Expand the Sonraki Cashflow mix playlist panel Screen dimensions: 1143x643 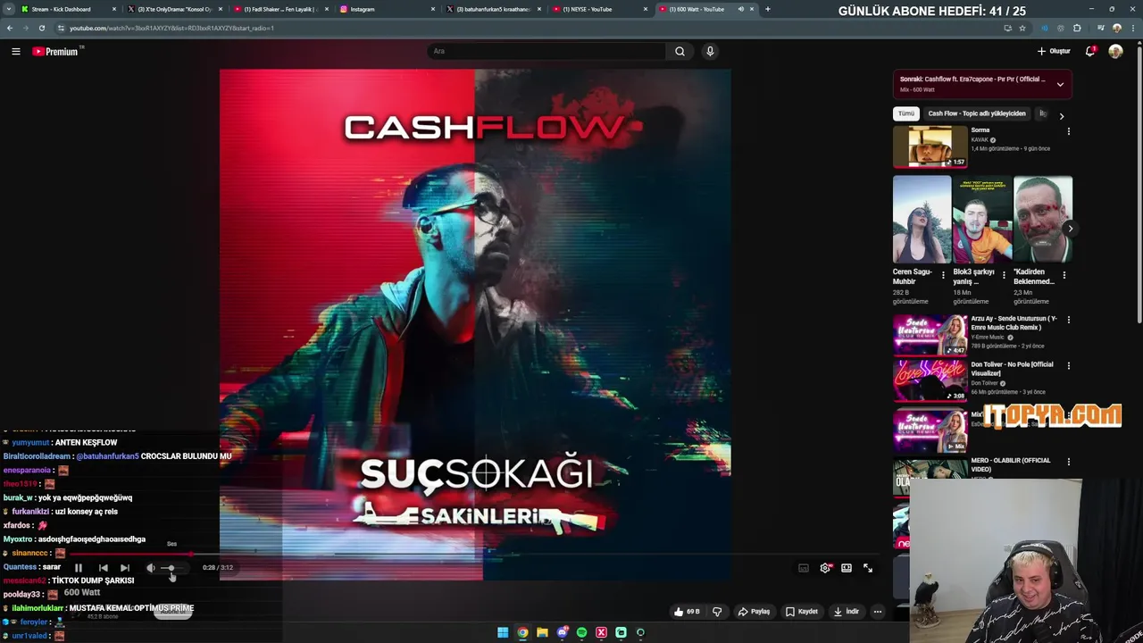1060,85
